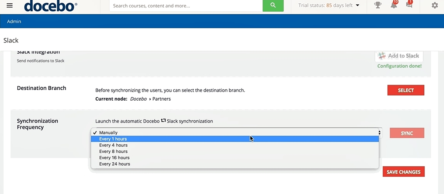Pick Every 8 hours from list

113,152
